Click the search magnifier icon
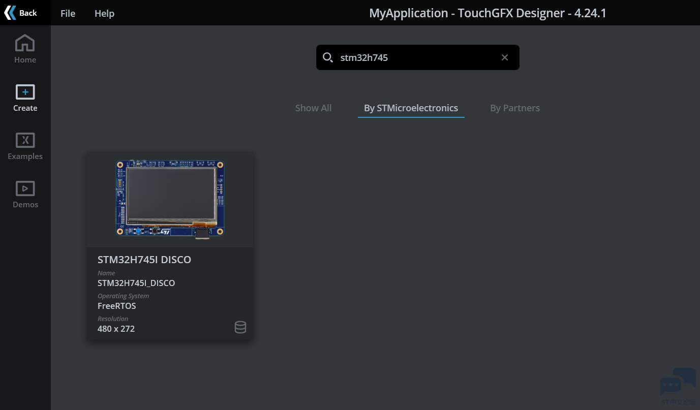 coord(328,57)
